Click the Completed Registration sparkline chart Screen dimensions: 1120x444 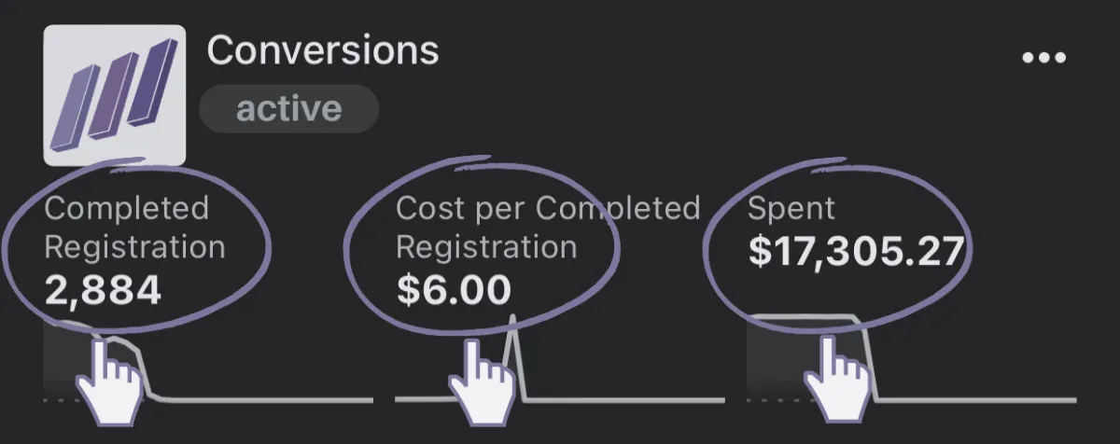click(207, 362)
